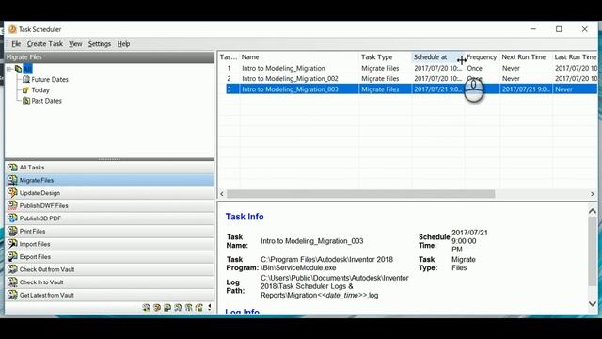Click the task list left scroll arrow

tap(222, 194)
